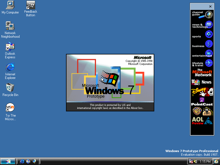Open the Disney channel
Image resolution: width=220 pixels, height=165 pixels.
click(x=202, y=92)
